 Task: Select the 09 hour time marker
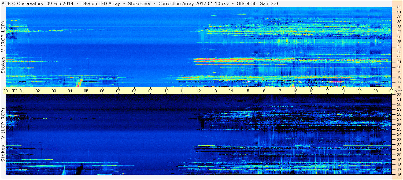coord(150,91)
